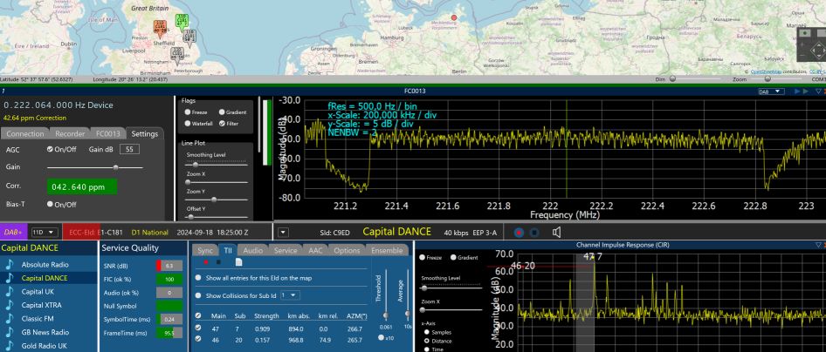This screenshot has height=352, width=826.
Task: Open the Recorder tab
Action: pyautogui.click(x=70, y=134)
